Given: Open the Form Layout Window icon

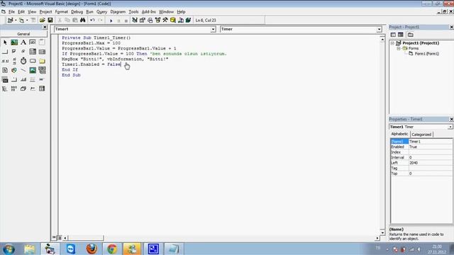Looking at the screenshot, I should coord(150,21).
